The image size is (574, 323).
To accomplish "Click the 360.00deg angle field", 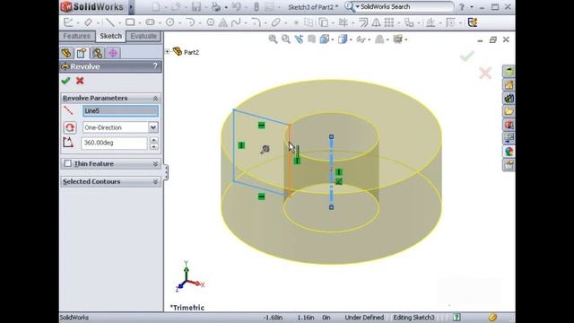I will pos(114,143).
